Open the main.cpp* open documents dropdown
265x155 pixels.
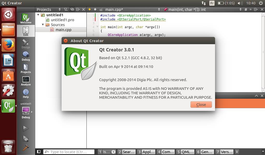click(x=132, y=10)
